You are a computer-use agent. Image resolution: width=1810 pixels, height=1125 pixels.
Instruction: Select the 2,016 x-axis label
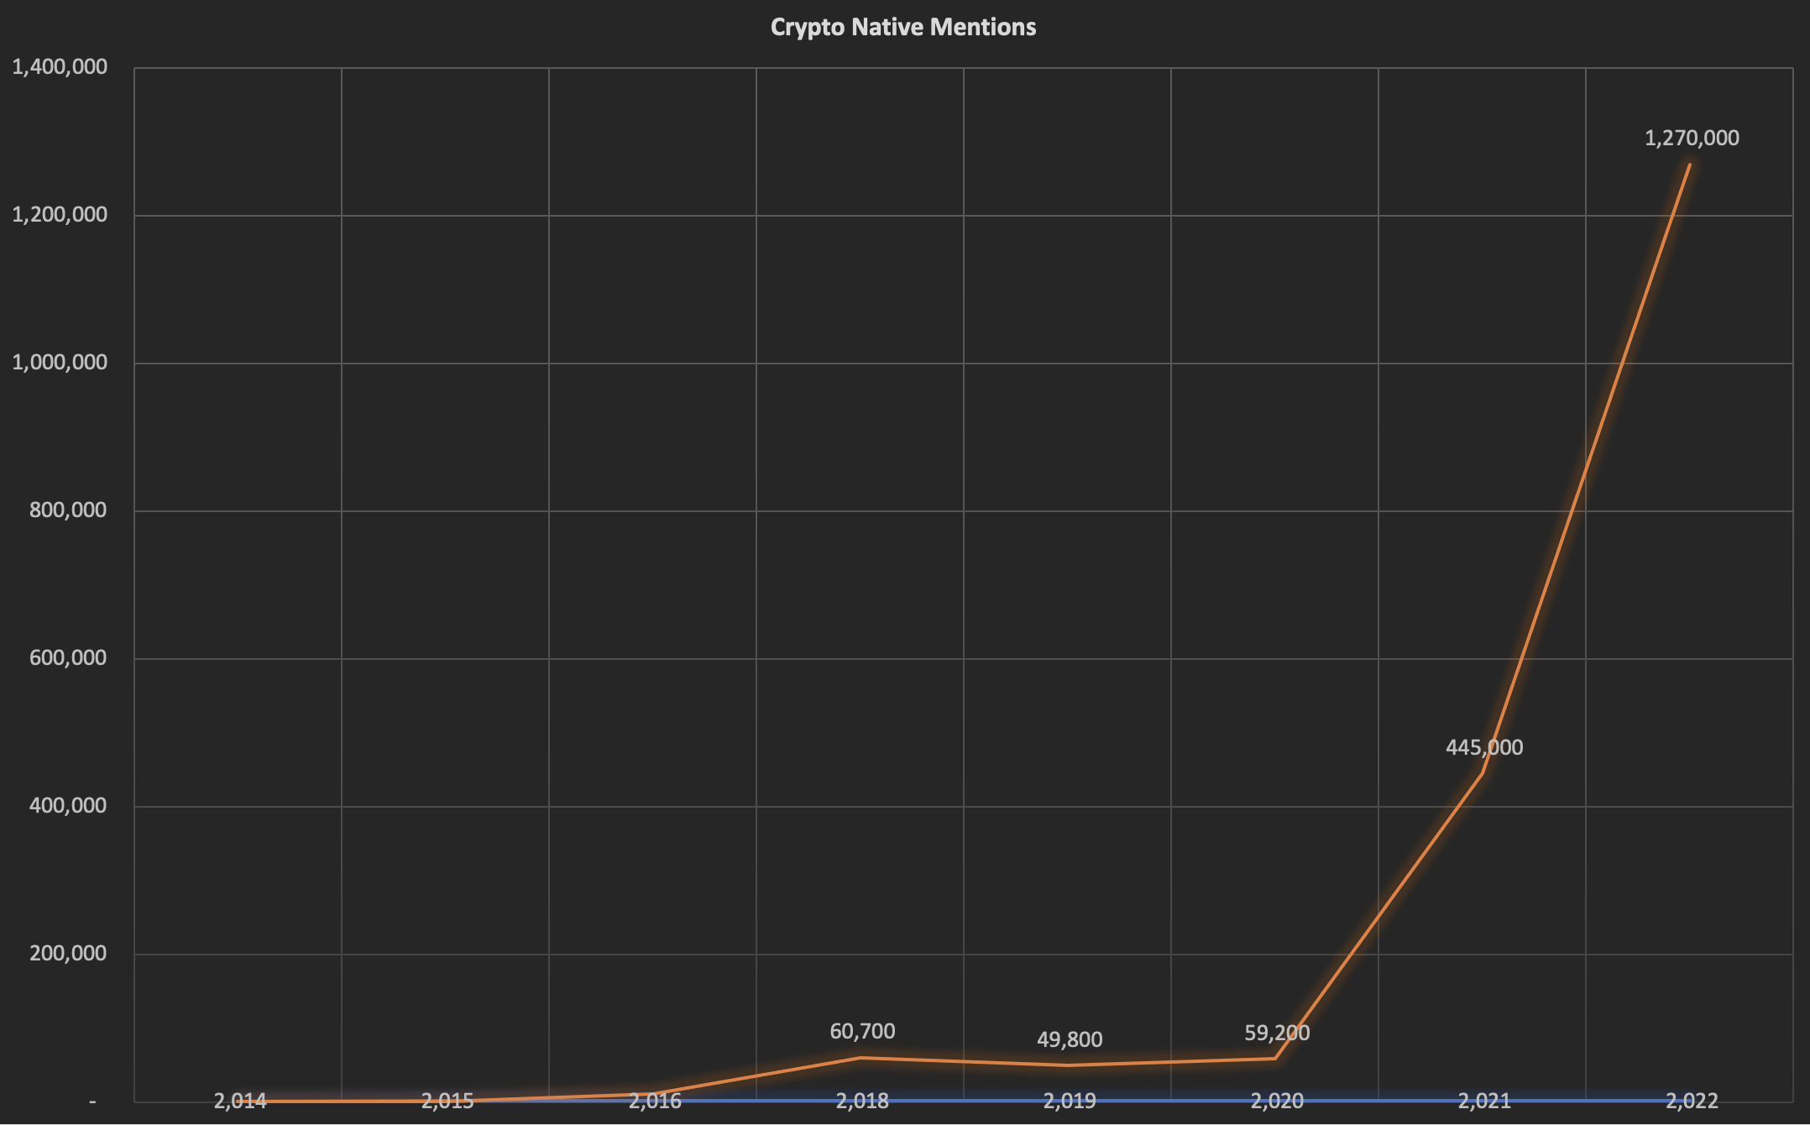(655, 1101)
